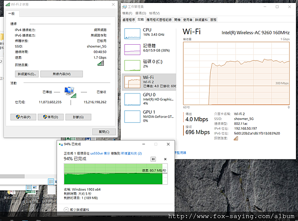Switch to the App history tab

(159, 20)
